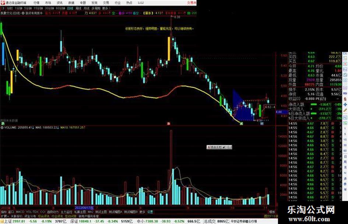This screenshot has width=348, height=224.
Task: Open the 行业资讯 link
Action: point(57,216)
